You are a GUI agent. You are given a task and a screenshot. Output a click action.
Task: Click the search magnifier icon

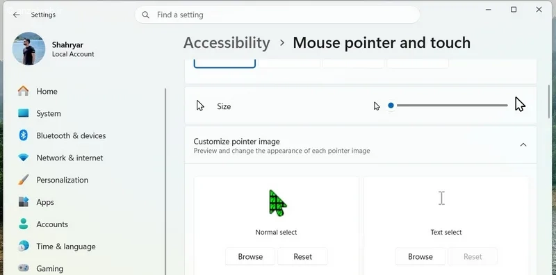click(145, 15)
